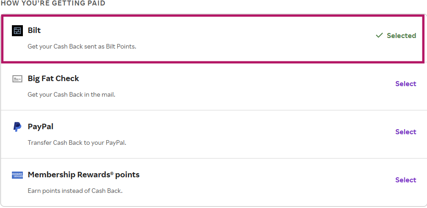
Task: Click "Get your Cash Back sent as Bilt Points" text
Action: click(82, 47)
